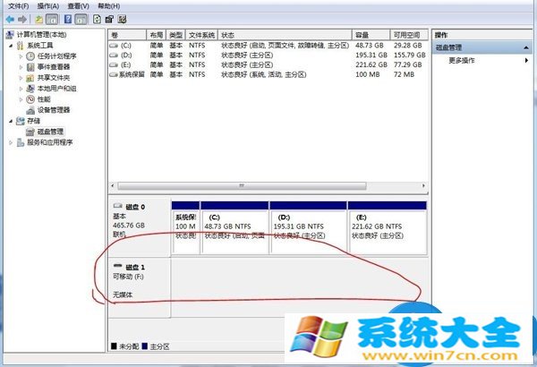Sort by the 可用空间 column header

point(409,35)
